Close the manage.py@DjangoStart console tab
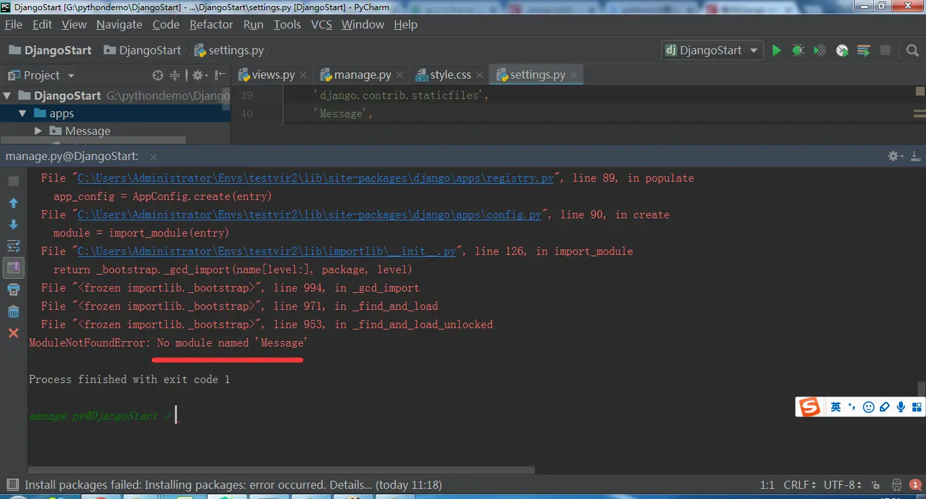 pos(153,157)
